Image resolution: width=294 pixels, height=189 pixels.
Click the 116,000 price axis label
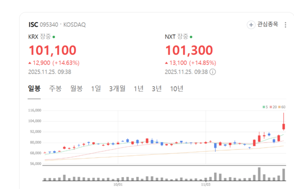[35, 110]
